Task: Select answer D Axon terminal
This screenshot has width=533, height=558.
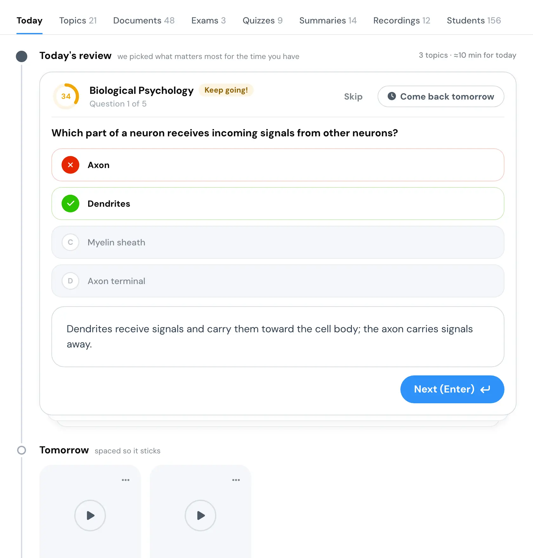Action: (x=278, y=281)
